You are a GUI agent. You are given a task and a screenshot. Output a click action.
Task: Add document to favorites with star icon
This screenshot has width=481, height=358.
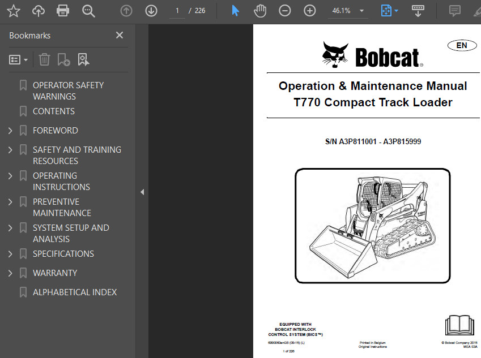click(14, 11)
